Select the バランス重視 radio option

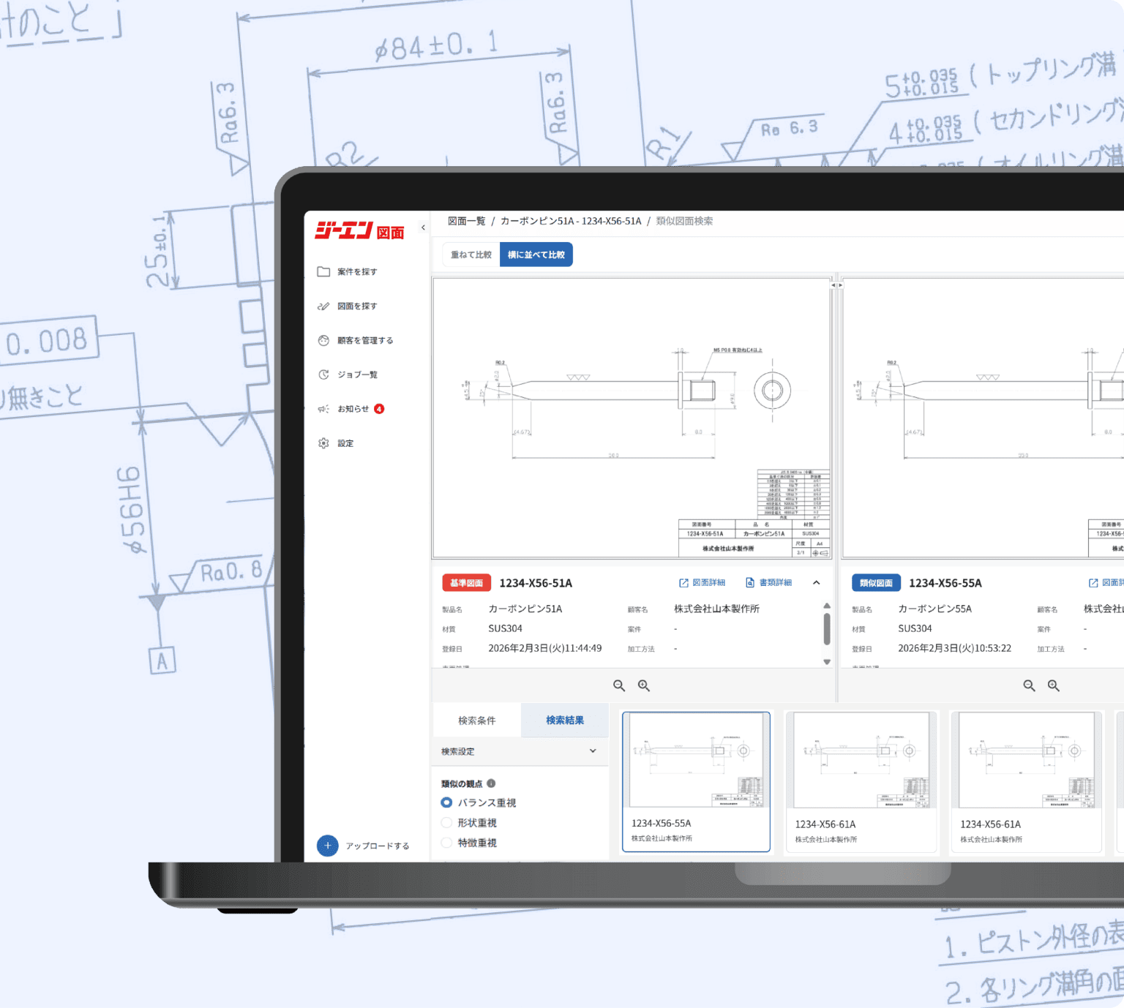(x=446, y=802)
